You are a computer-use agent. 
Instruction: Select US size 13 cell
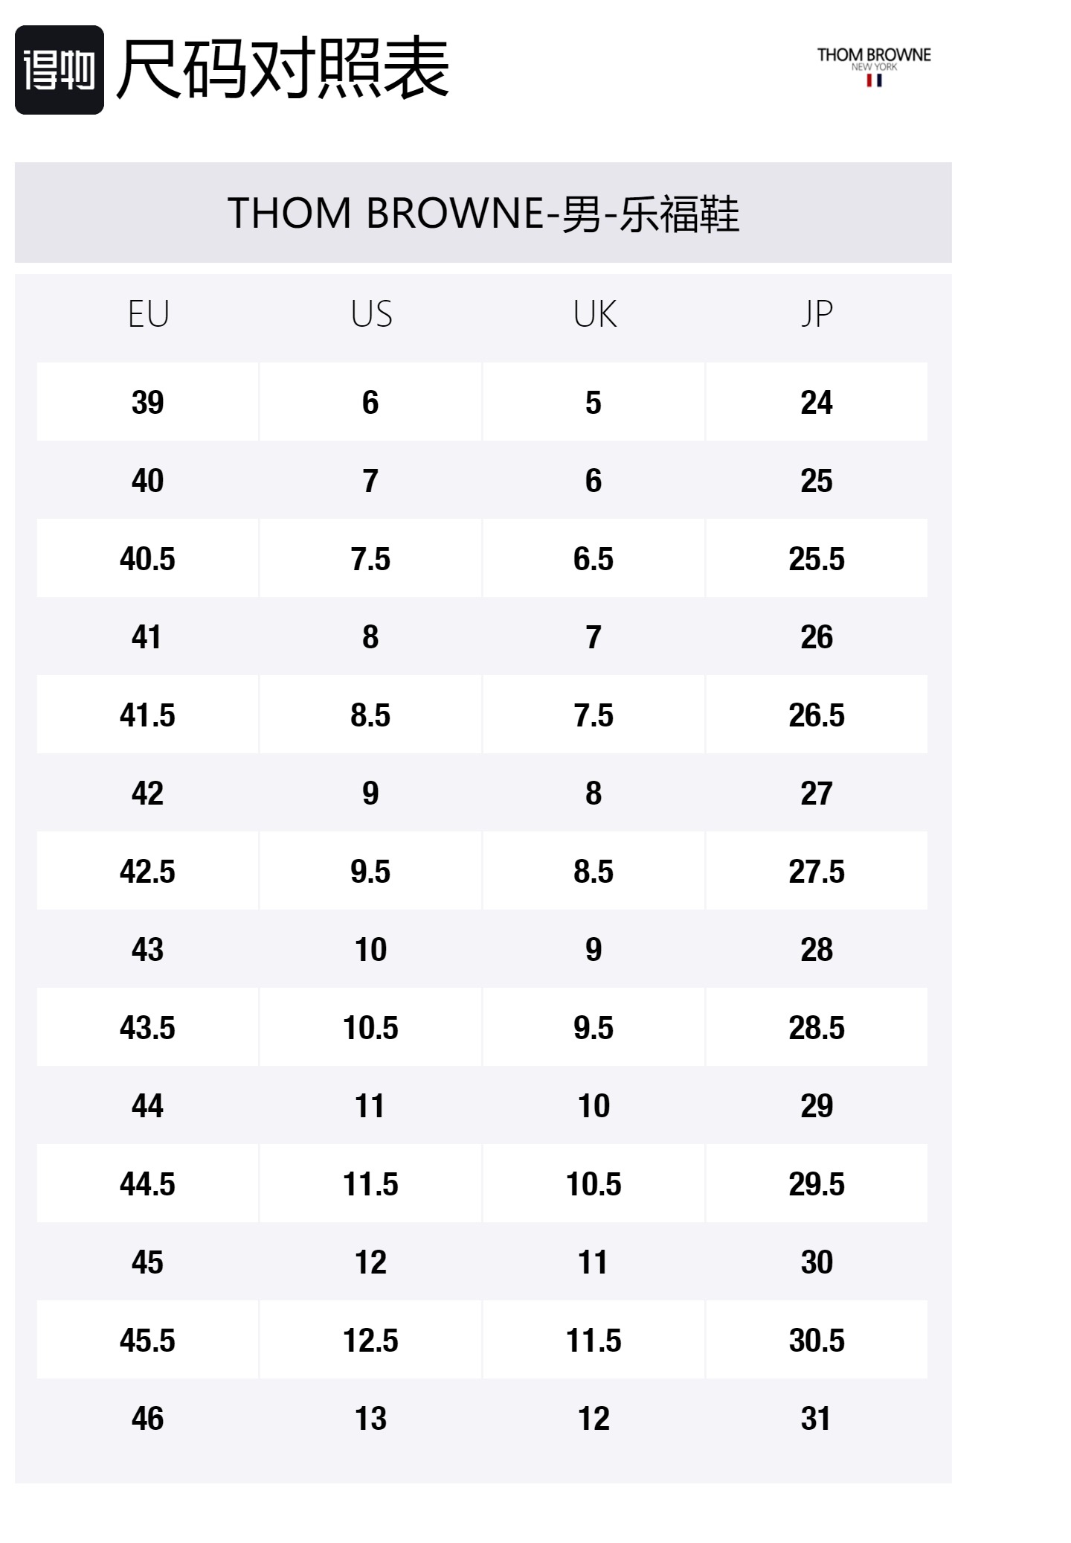(370, 1419)
